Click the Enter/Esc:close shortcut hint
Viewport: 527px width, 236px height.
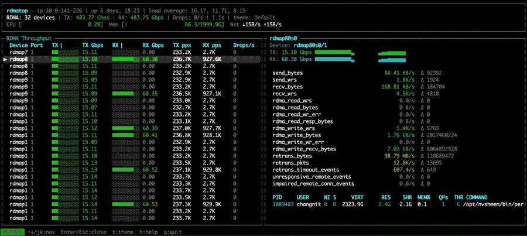[x=84, y=232]
